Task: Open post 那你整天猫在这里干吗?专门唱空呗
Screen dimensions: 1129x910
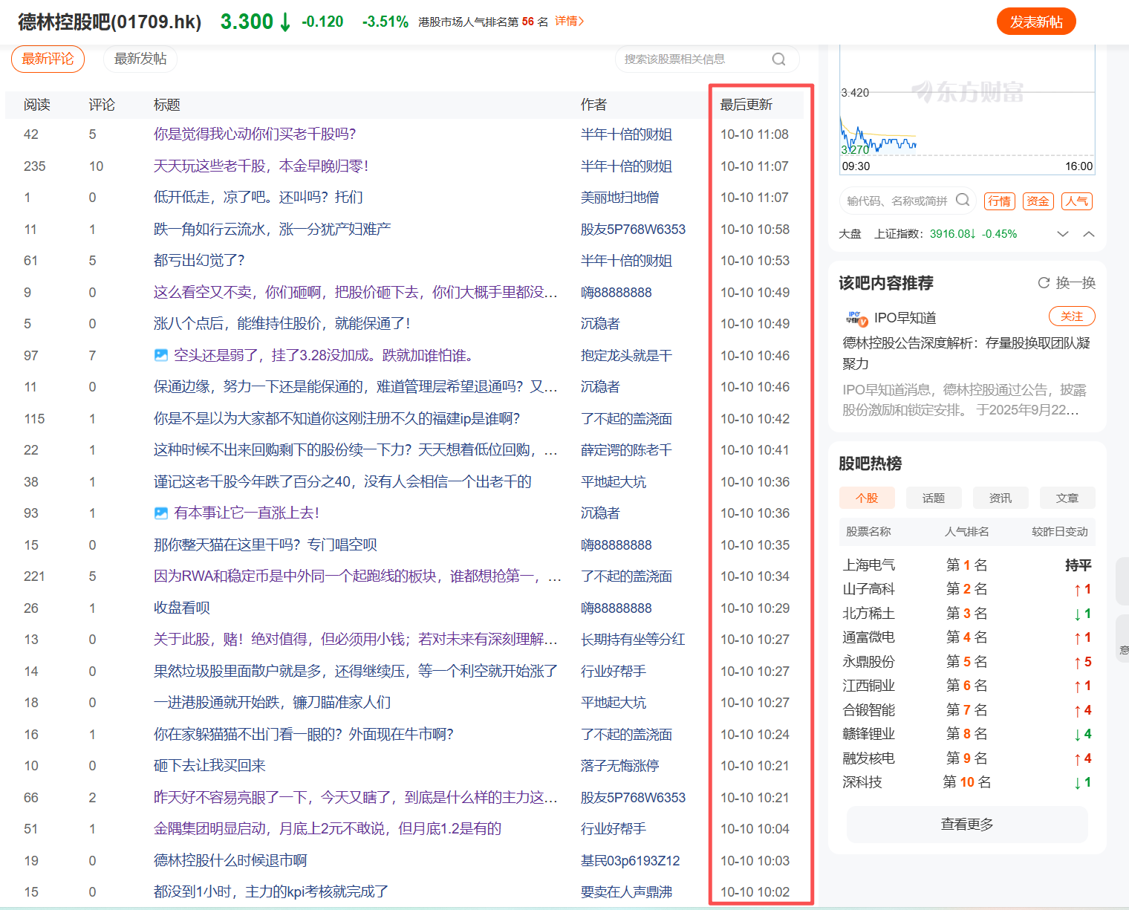Action: (265, 545)
